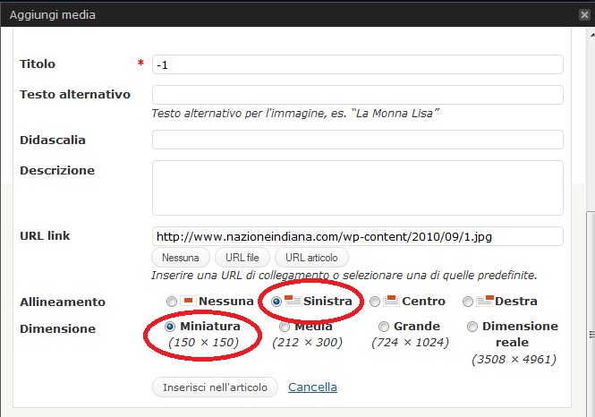Select Dimensione reale size option
Viewport: 595px width, 417px height.
pyautogui.click(x=472, y=327)
